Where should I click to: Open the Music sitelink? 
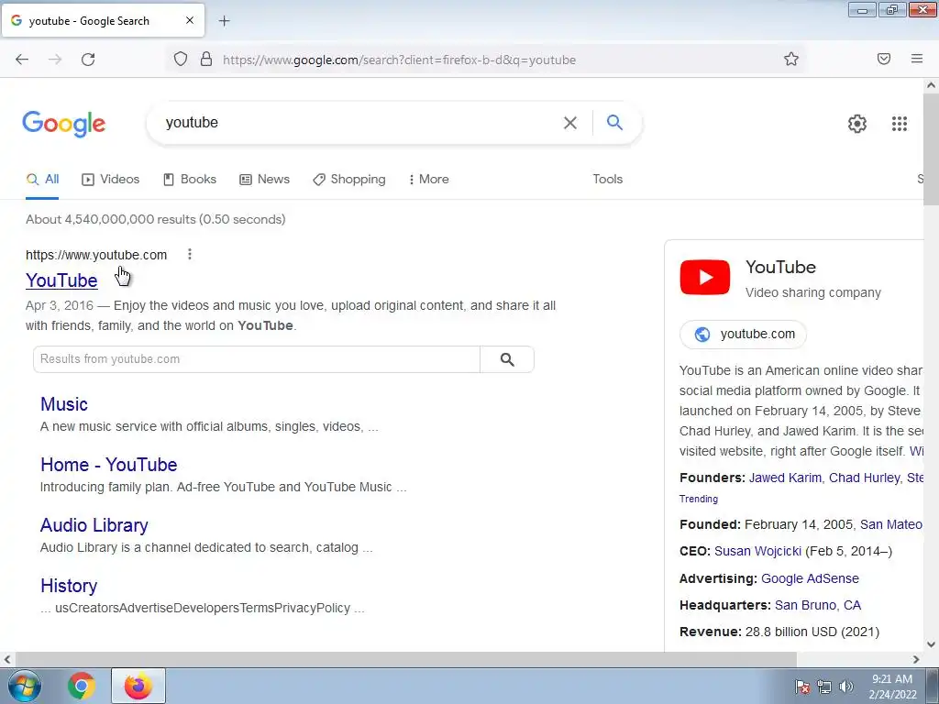64,404
